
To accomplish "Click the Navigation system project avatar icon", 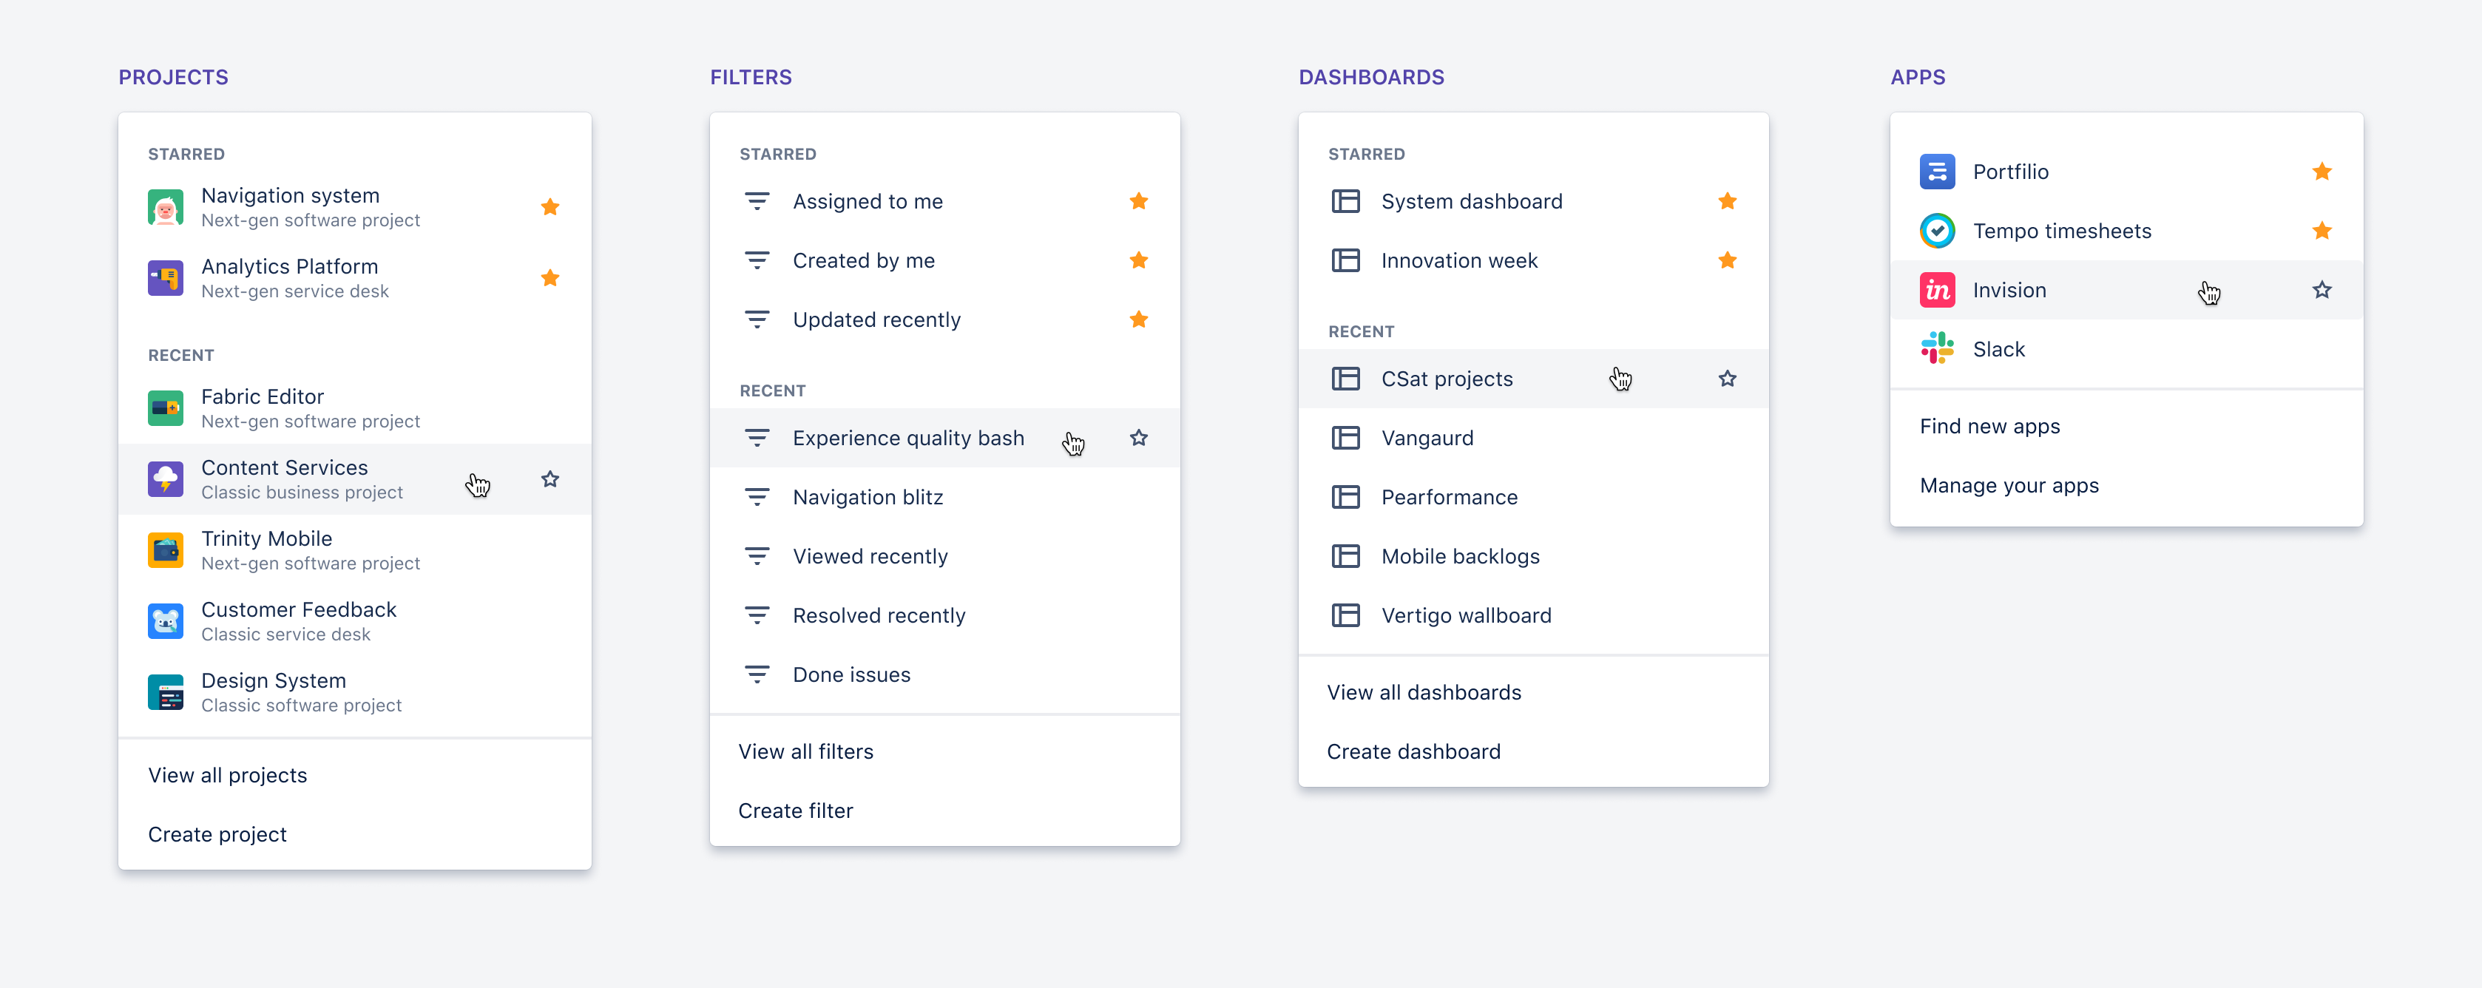I will tap(165, 207).
